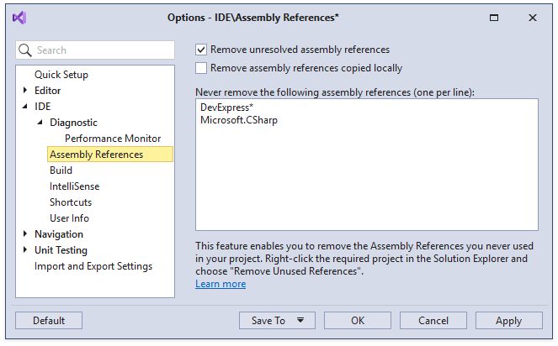The height and width of the screenshot is (346, 558).
Task: Expand the Editor tree node
Action: point(24,91)
